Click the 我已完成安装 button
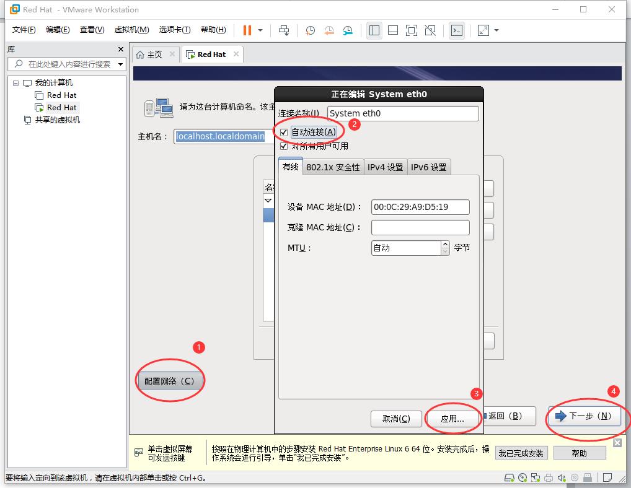The height and width of the screenshot is (488, 631). point(521,453)
